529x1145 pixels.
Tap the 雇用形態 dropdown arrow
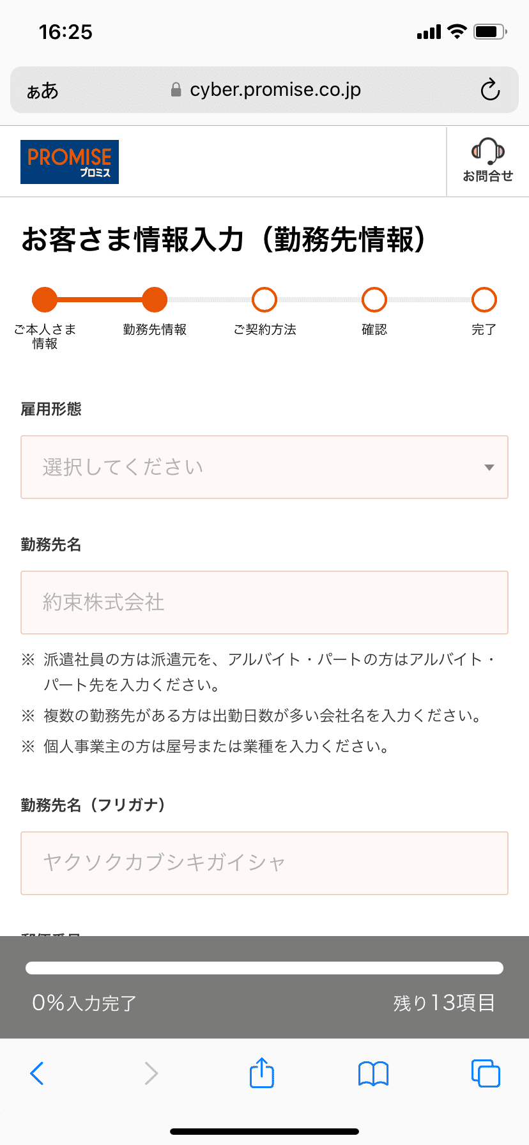(489, 467)
